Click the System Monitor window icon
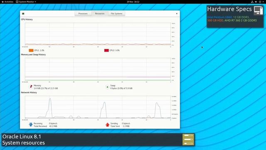Screen dimensions: 266x150 (23, 14)
